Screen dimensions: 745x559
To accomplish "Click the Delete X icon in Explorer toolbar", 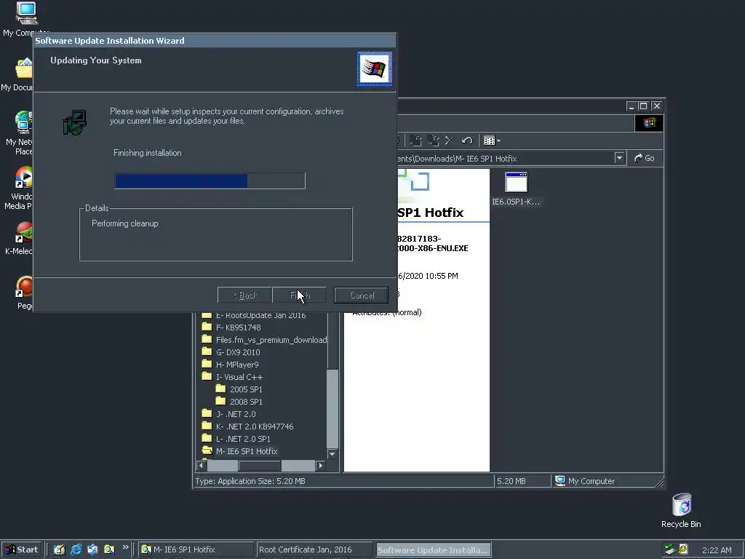I will click(449, 140).
